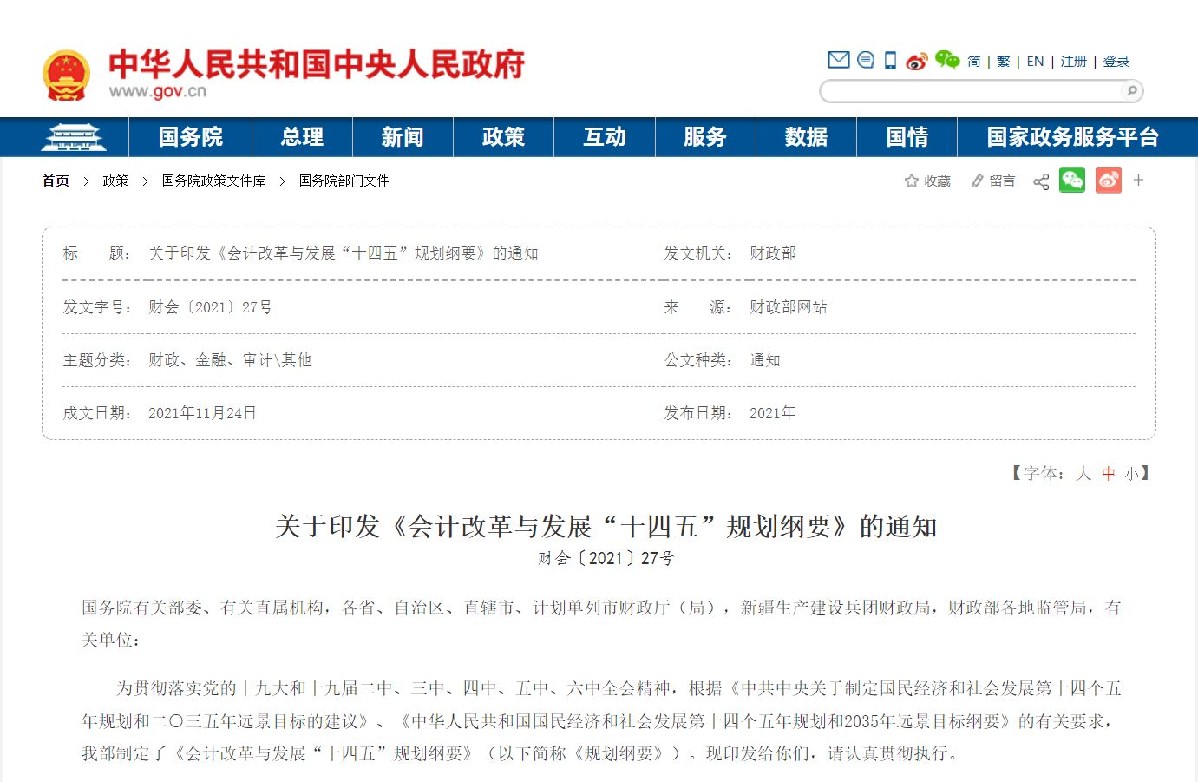Click the share icon near 留言

click(x=1041, y=181)
